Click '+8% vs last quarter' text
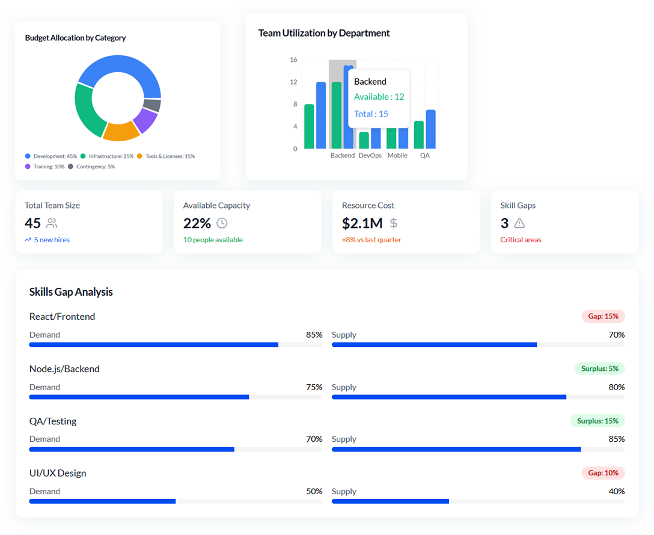 click(371, 240)
